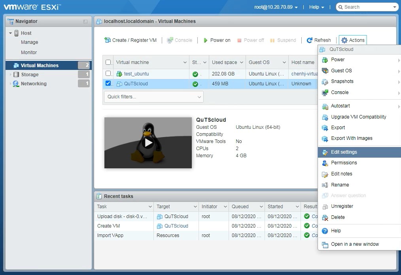
Task: Check the test_ubuntu row checkbox
Action: (x=108, y=73)
